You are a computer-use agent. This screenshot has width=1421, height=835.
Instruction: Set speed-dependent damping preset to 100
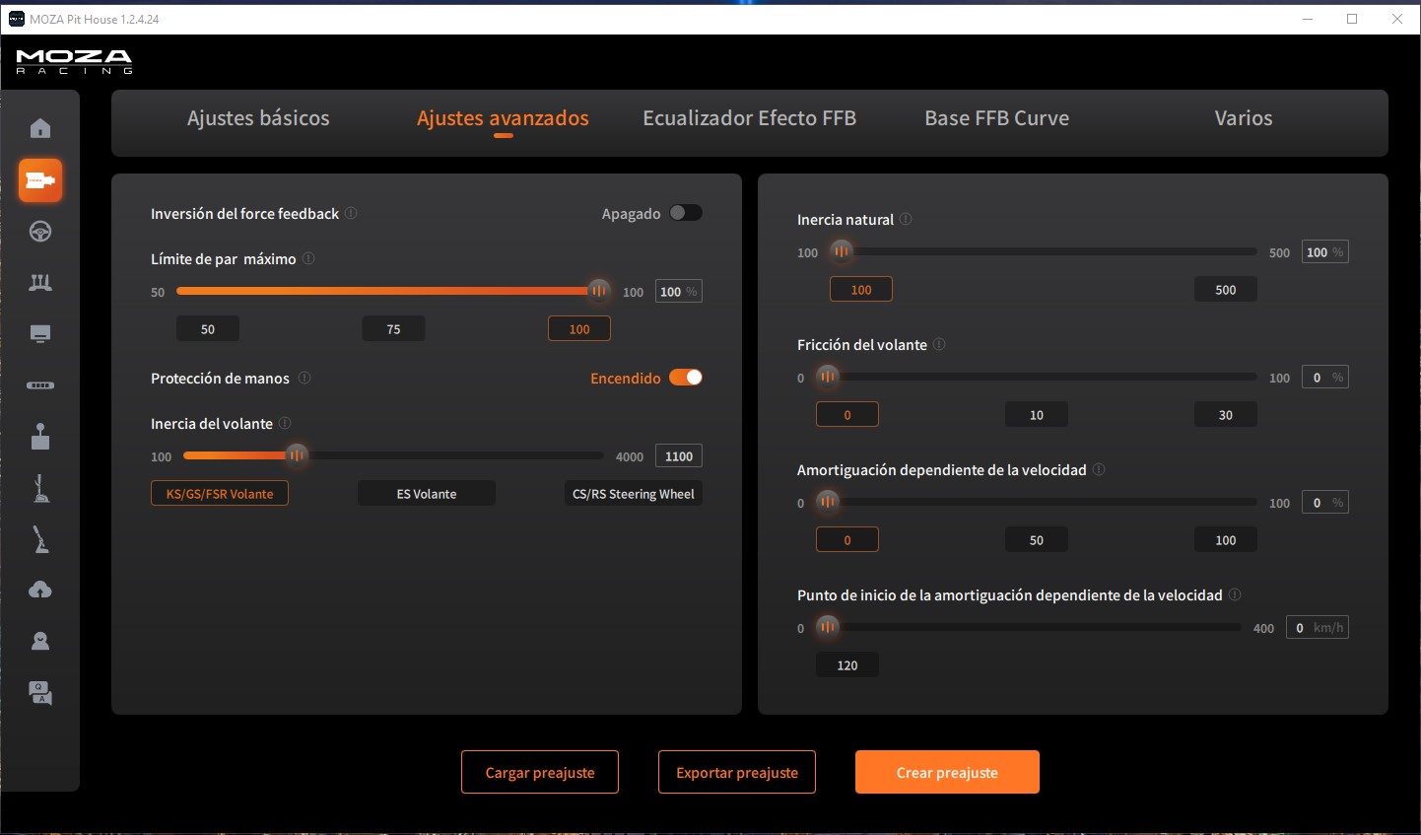click(x=1226, y=540)
